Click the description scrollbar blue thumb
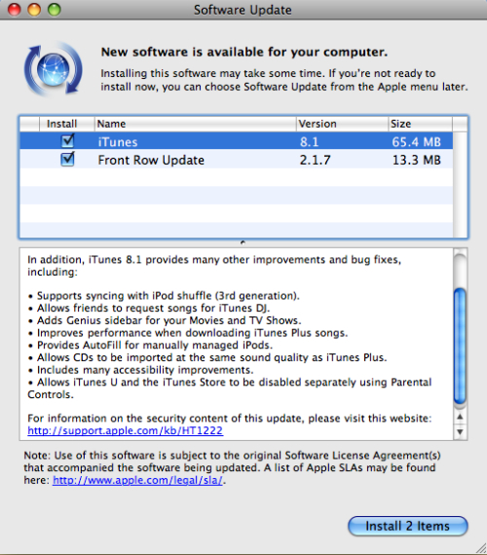487x555 pixels. click(x=460, y=346)
